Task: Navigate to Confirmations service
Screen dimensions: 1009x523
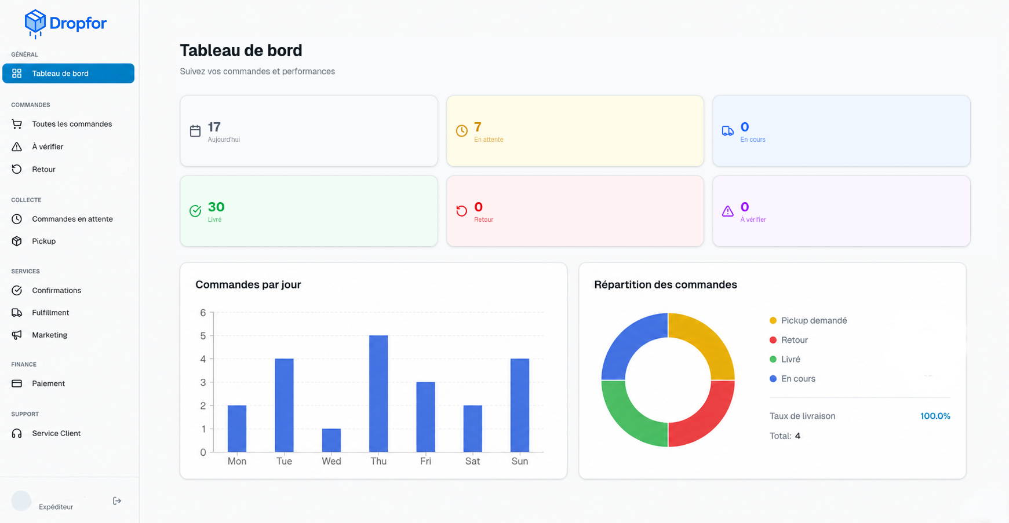Action: 68,290
